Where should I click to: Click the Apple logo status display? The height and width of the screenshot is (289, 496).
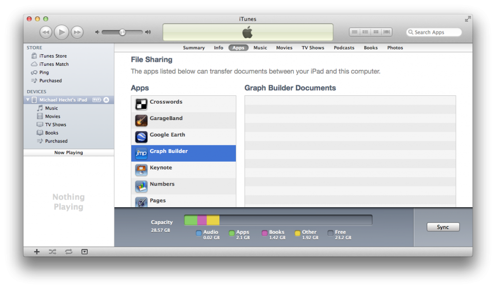click(x=248, y=32)
